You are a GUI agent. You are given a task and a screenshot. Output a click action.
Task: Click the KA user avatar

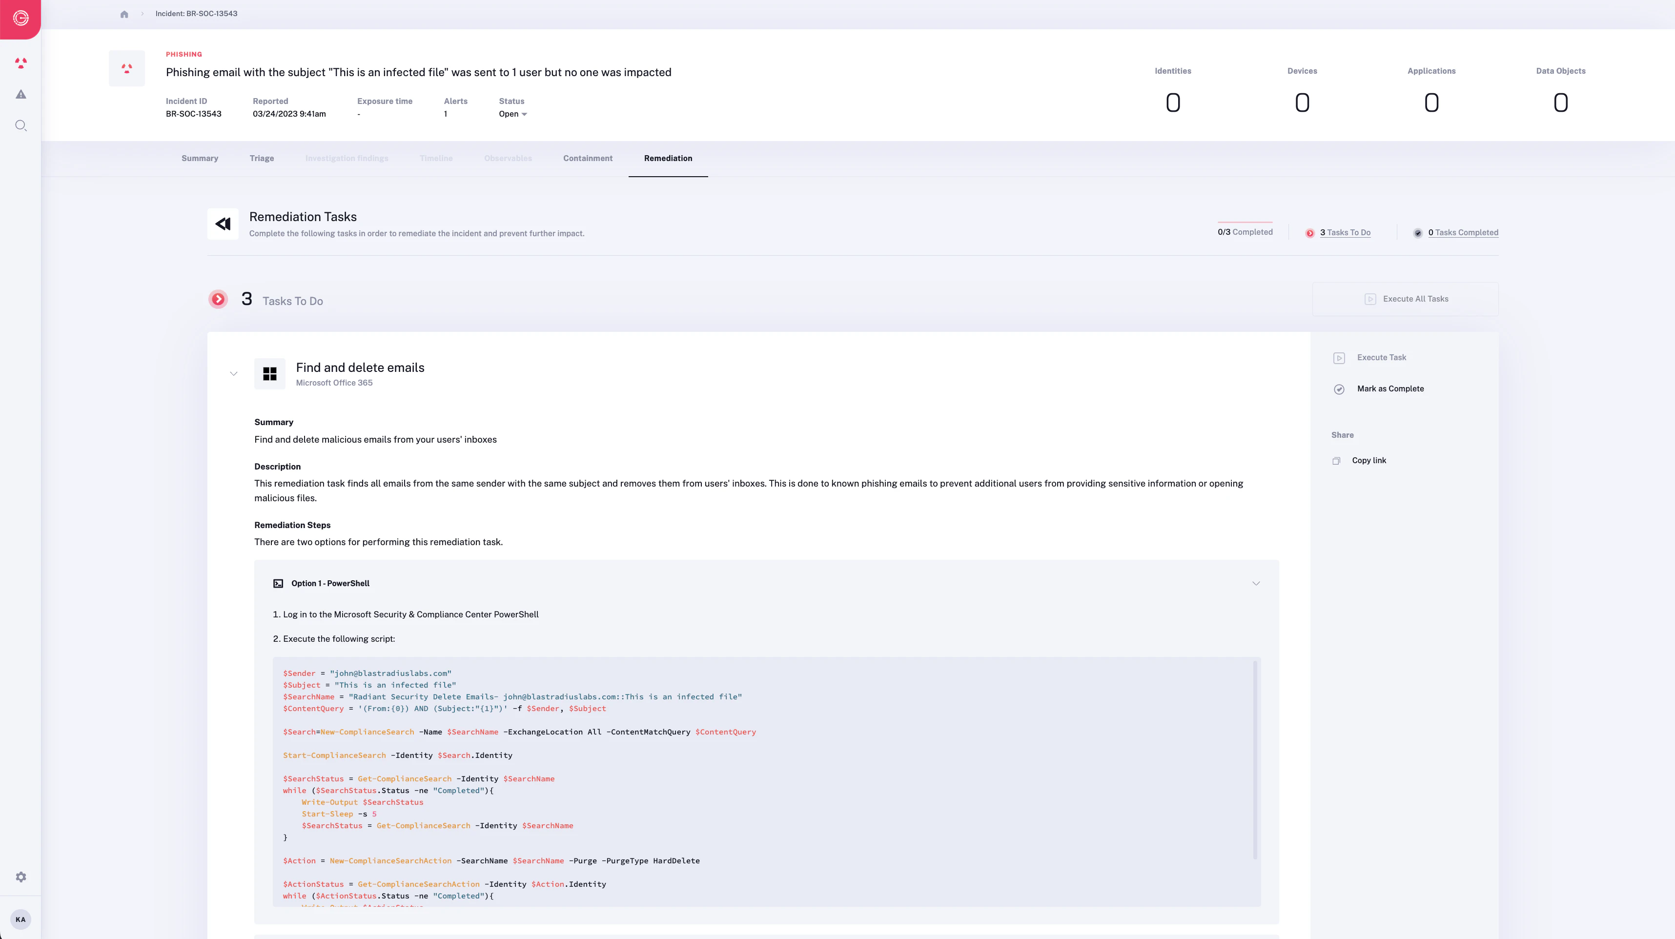click(x=21, y=919)
